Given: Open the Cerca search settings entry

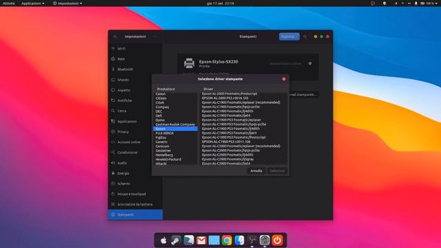Looking at the screenshot, I should pos(135,111).
